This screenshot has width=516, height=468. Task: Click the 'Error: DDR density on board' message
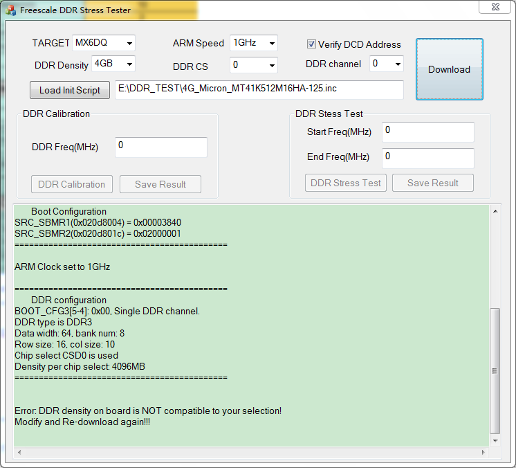[148, 411]
